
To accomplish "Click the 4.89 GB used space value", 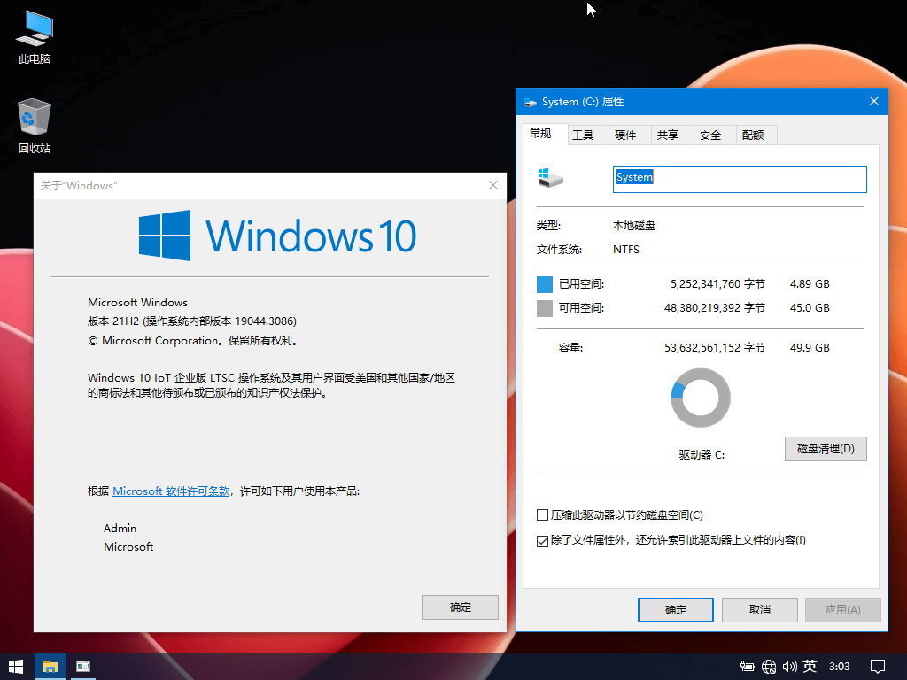I will coord(810,284).
